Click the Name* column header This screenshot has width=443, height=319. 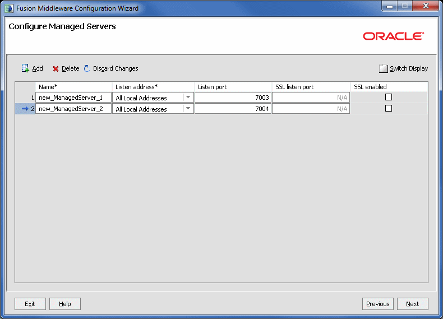coord(73,87)
